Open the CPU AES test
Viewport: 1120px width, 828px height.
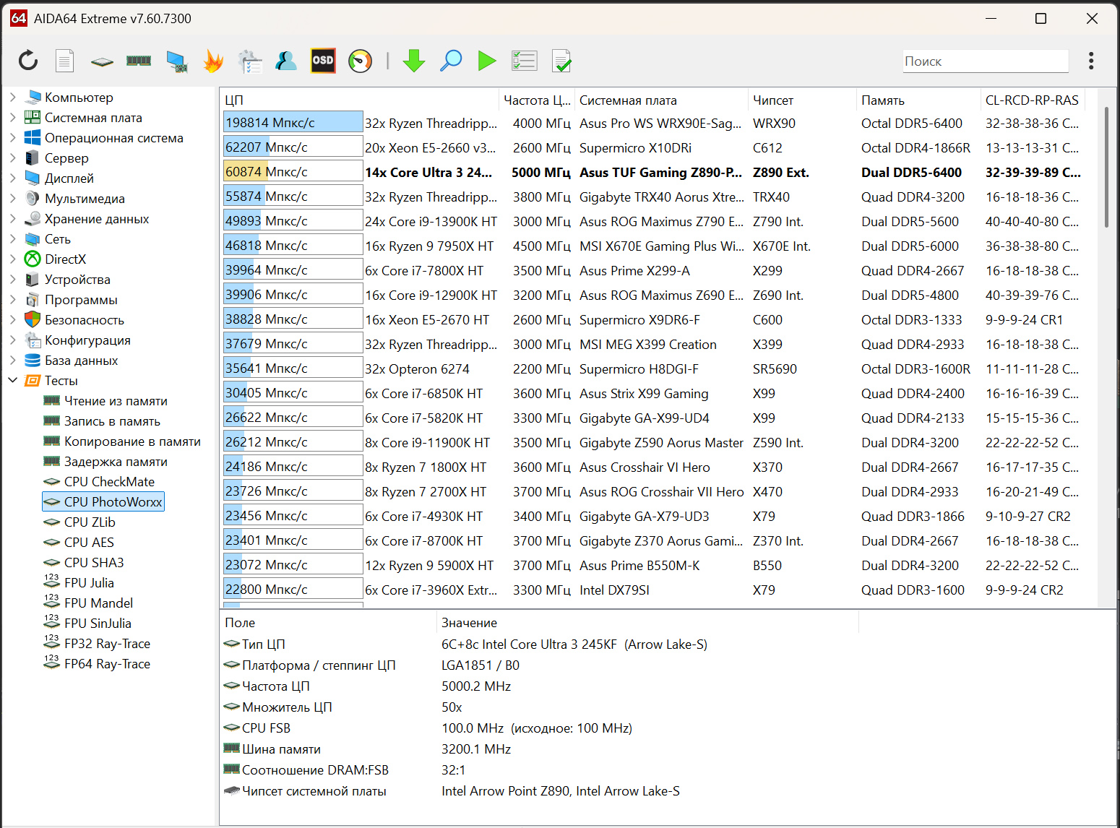click(x=89, y=542)
